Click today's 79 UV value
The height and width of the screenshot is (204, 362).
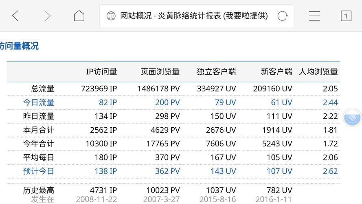pyautogui.click(x=225, y=102)
